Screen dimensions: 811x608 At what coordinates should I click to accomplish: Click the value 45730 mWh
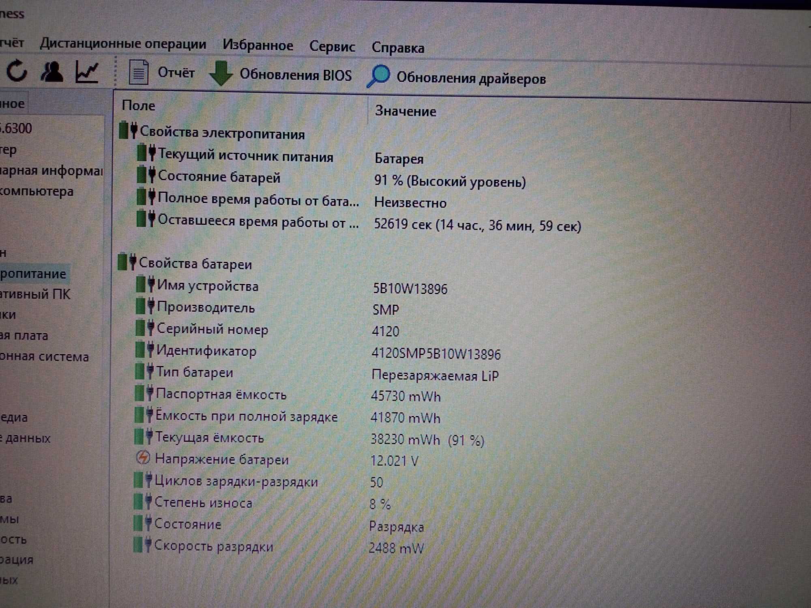click(405, 396)
